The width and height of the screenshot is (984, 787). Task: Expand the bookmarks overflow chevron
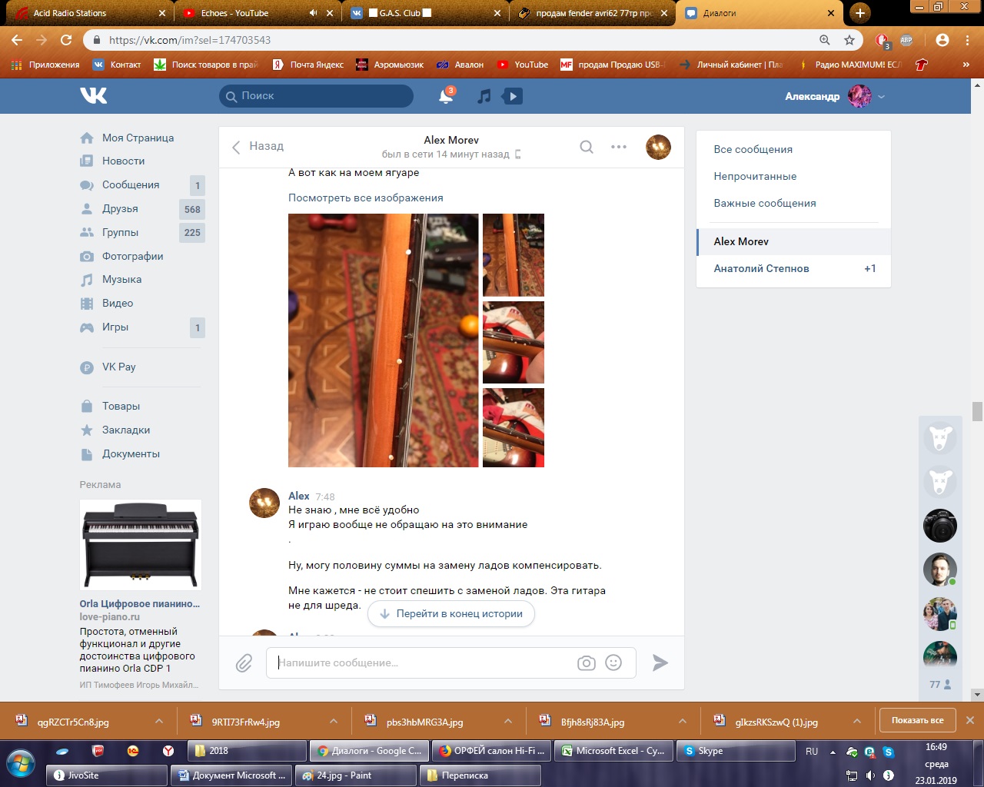pyautogui.click(x=966, y=65)
